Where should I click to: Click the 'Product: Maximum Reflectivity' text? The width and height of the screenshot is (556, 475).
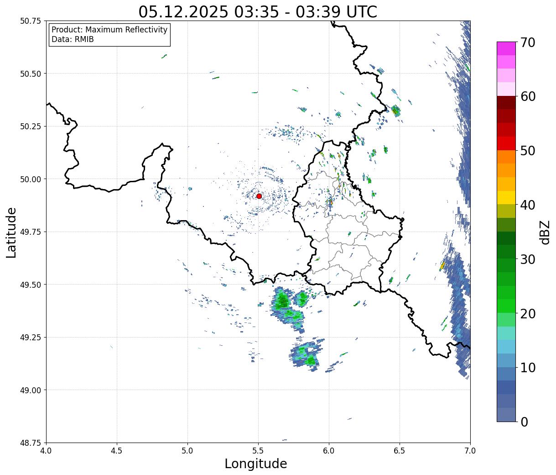pyautogui.click(x=109, y=30)
